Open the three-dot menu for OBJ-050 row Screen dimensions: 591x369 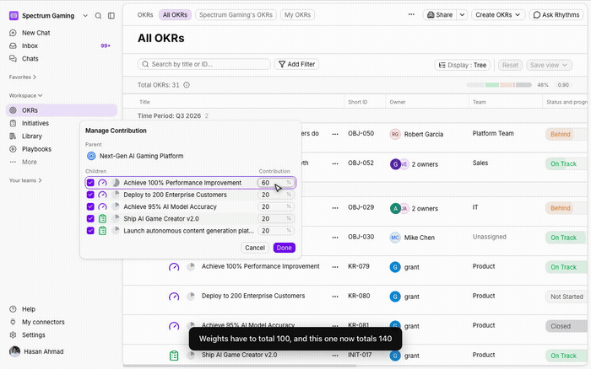(335, 134)
